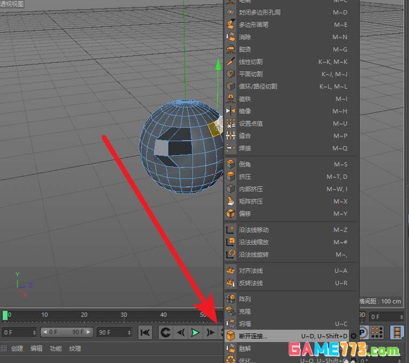Open the 创建 (Create) material menu
Image resolution: width=409 pixels, height=363 pixels.
pos(17,349)
